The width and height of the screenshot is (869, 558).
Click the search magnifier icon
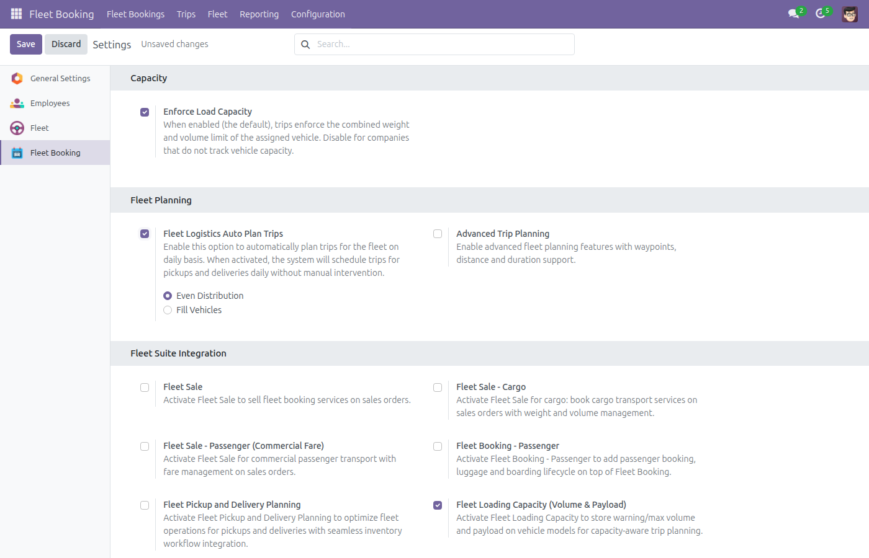[x=305, y=44]
